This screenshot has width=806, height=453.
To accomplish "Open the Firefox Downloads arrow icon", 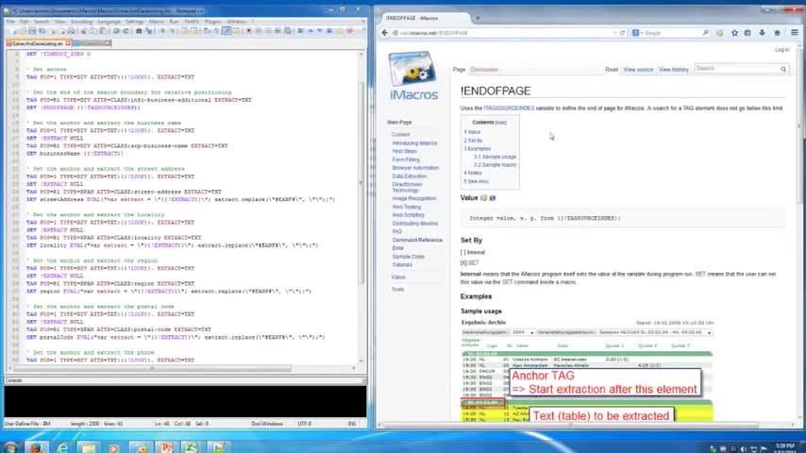I will click(763, 33).
